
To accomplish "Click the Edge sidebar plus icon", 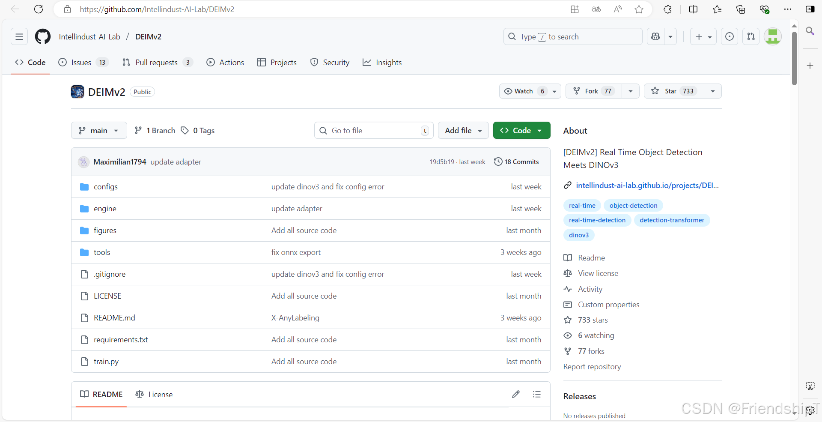I will pyautogui.click(x=810, y=66).
